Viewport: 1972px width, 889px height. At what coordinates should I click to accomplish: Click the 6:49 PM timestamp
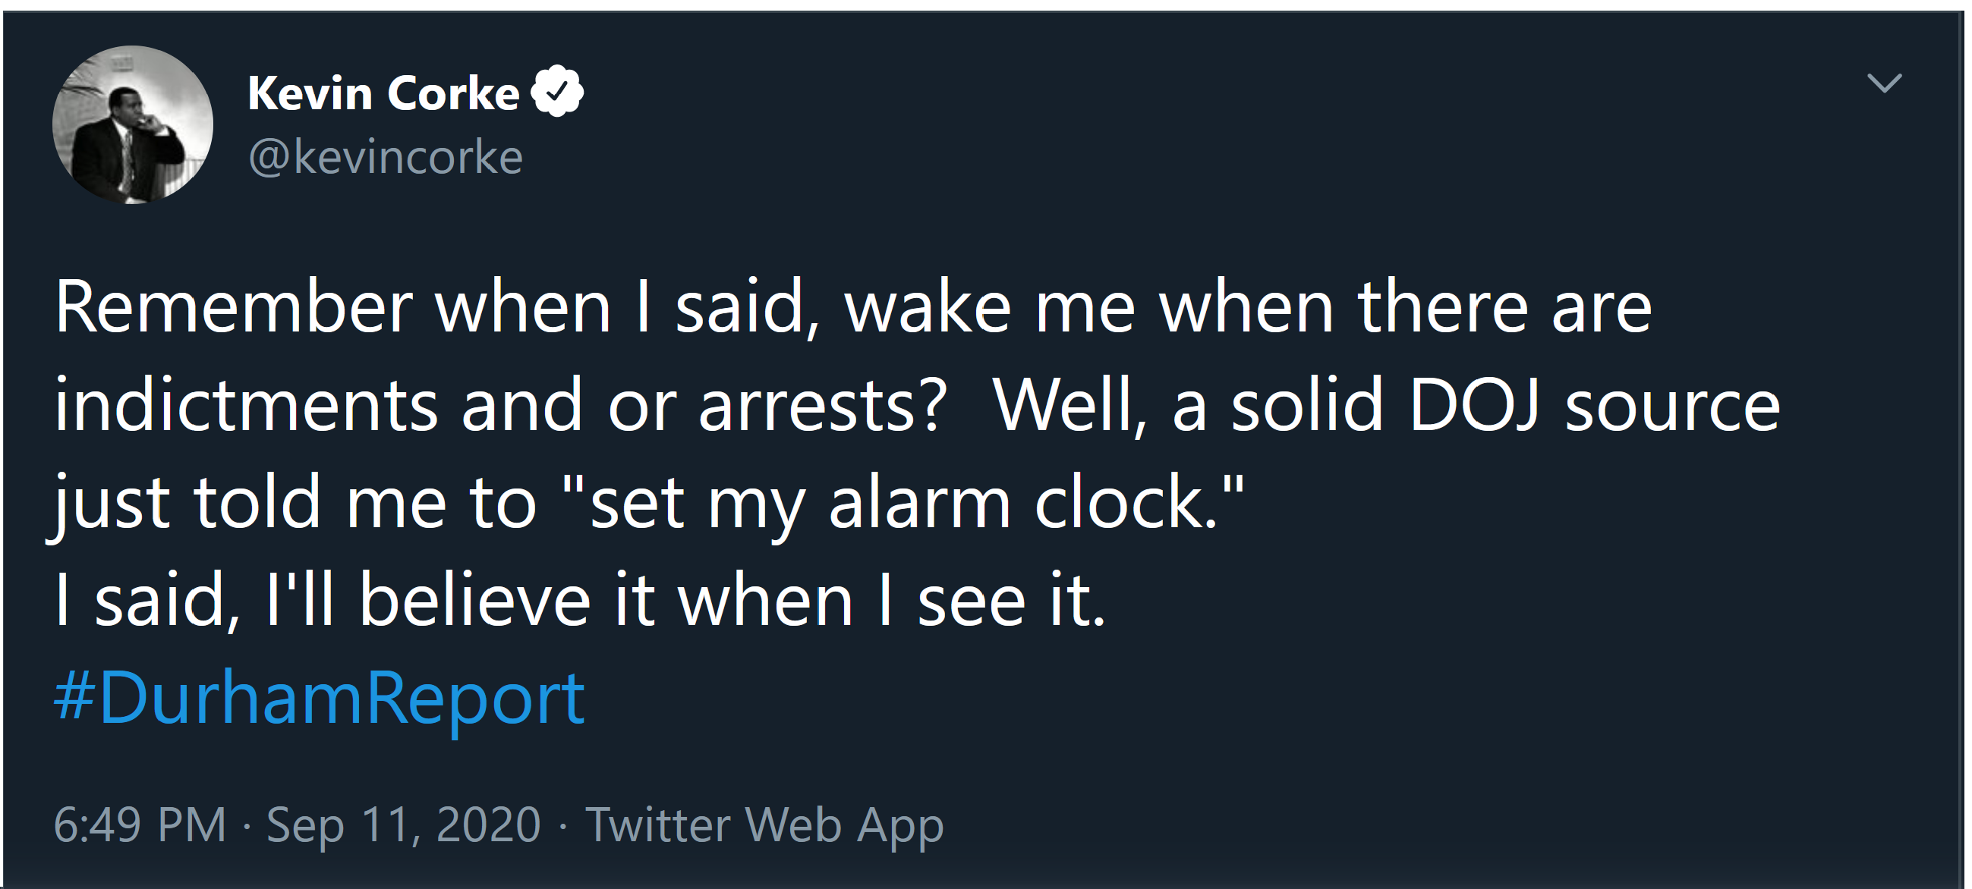(140, 825)
